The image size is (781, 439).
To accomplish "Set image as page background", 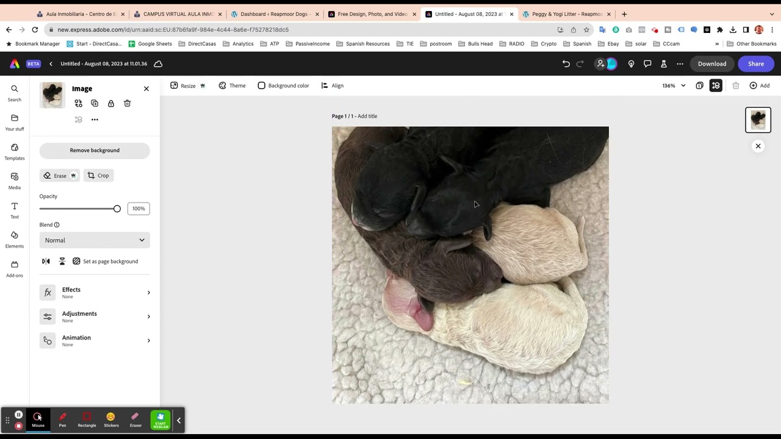I will pos(105,261).
